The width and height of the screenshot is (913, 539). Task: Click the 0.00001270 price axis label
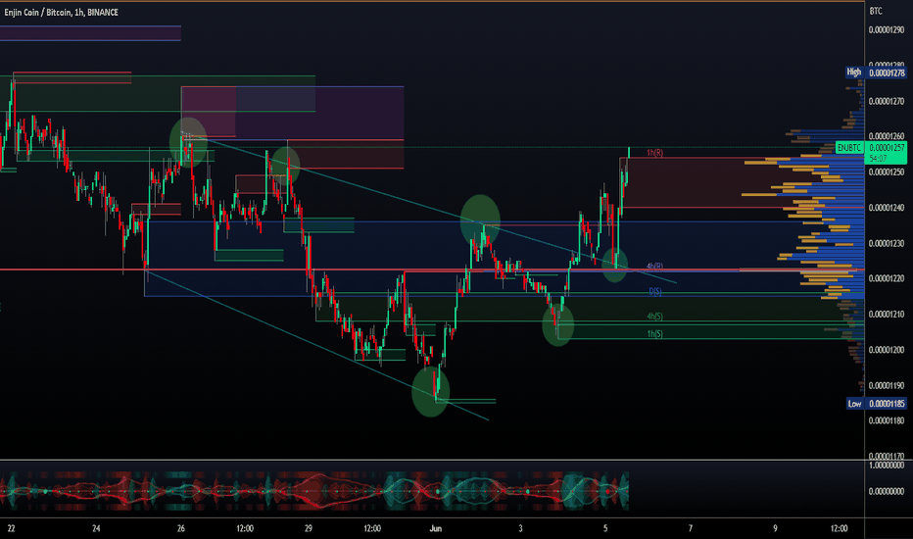coord(887,101)
